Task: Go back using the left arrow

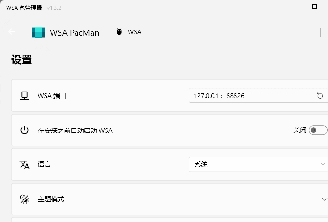Action: (12, 31)
